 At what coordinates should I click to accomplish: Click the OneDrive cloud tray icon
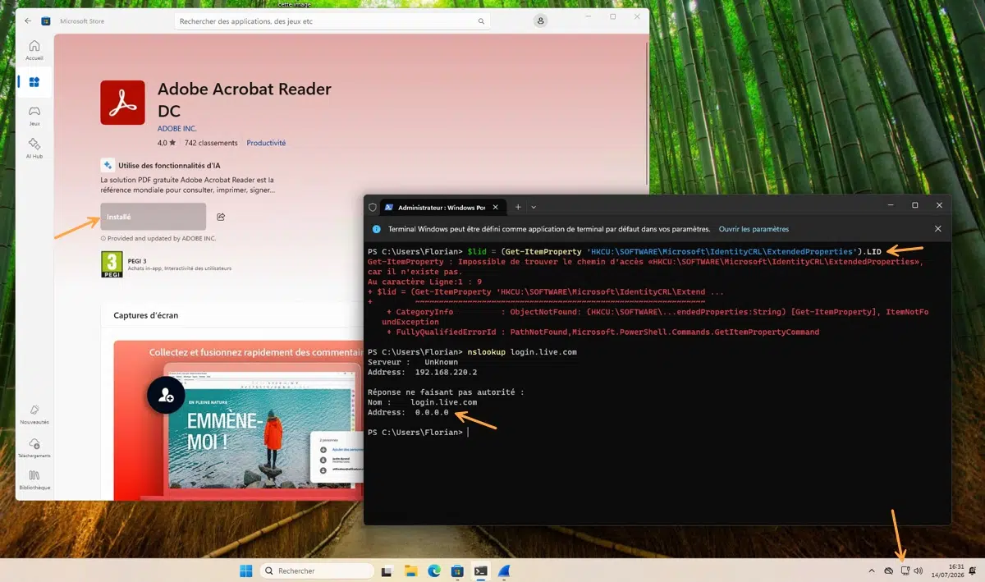pos(889,571)
